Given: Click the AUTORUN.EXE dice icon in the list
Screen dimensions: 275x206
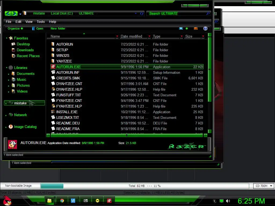Looking at the screenshot, I should 53,67.
